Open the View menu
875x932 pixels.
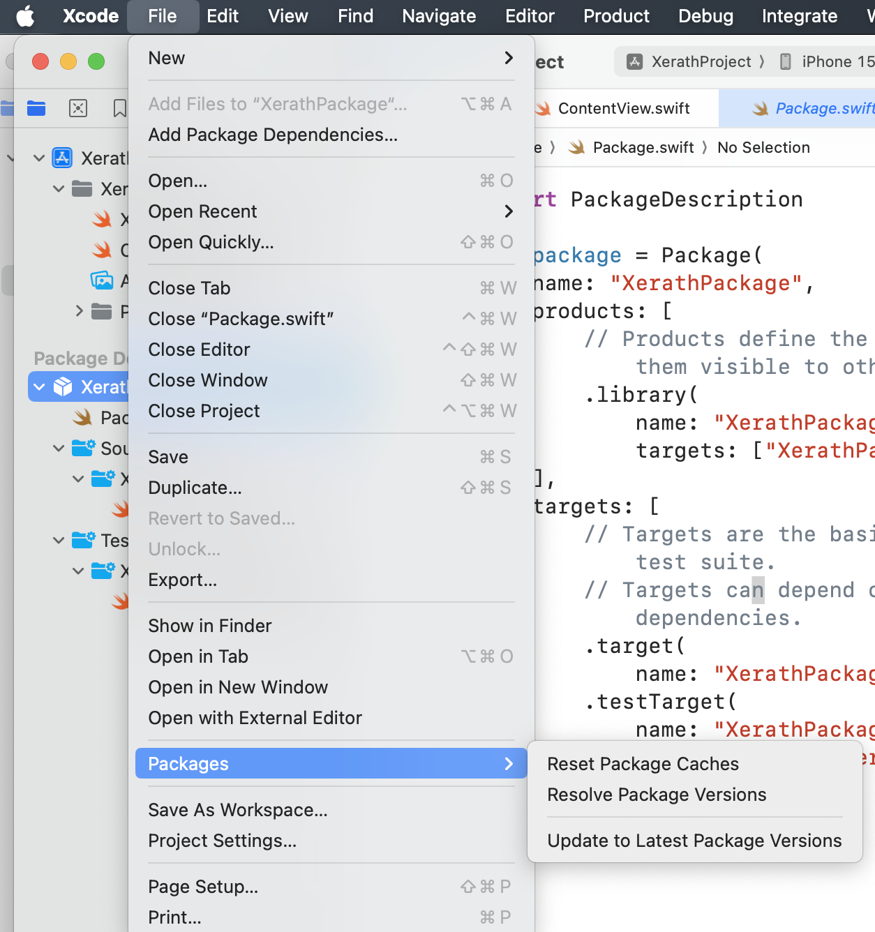(x=288, y=16)
